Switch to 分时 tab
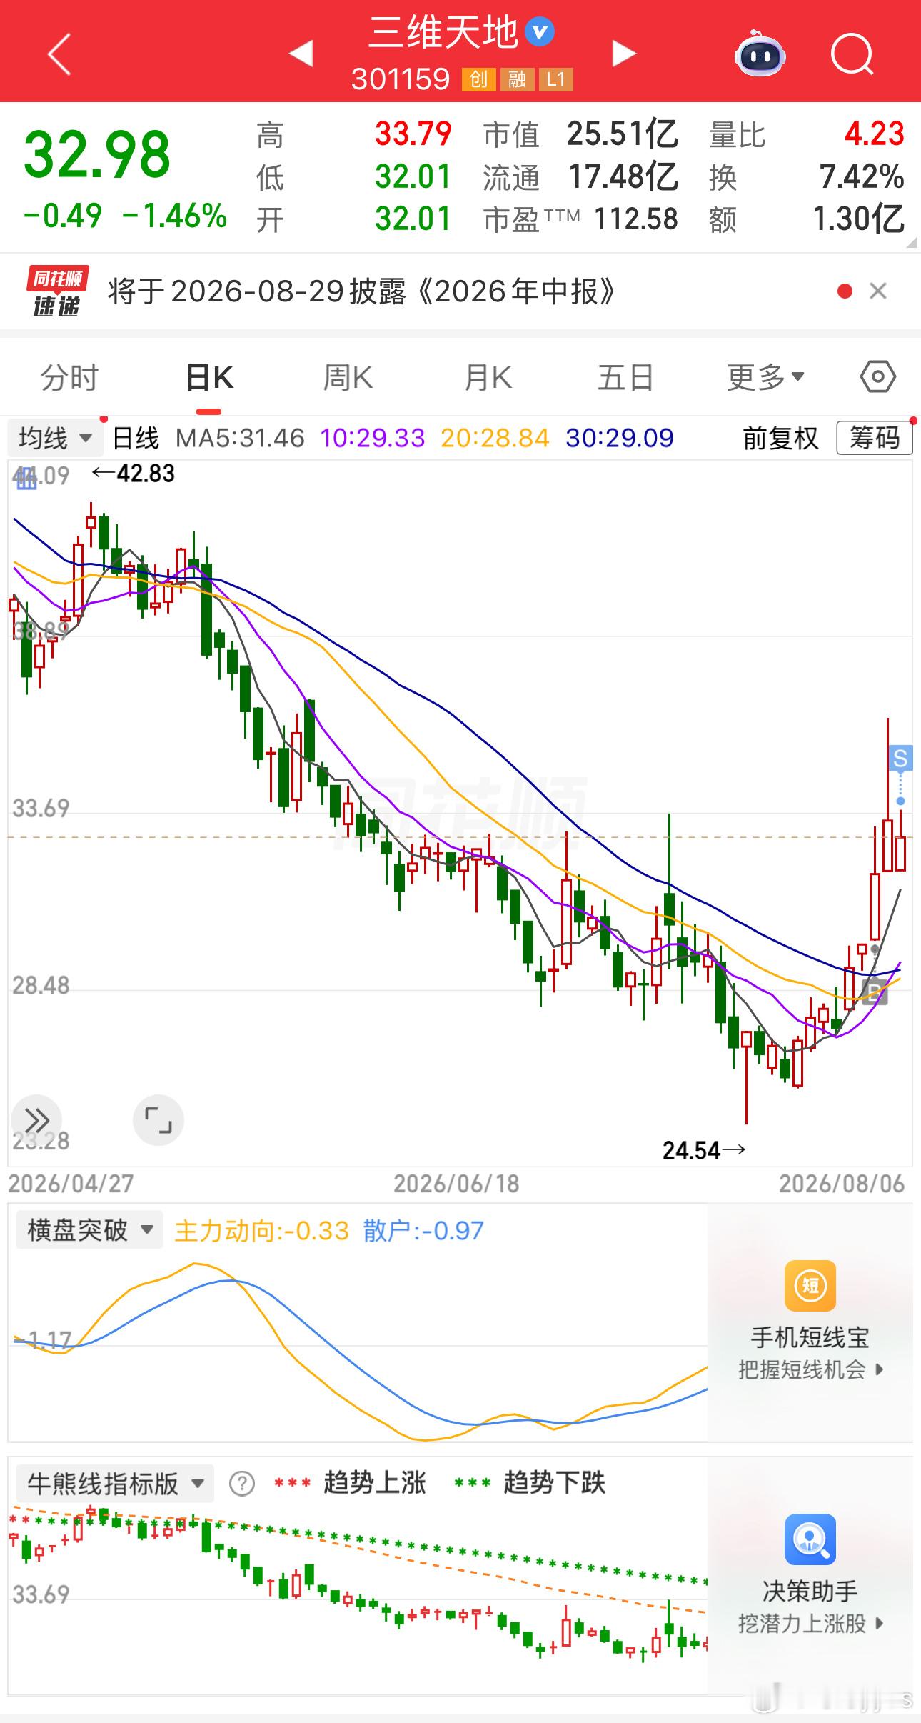Viewport: 921px width, 1723px height. 69,377
